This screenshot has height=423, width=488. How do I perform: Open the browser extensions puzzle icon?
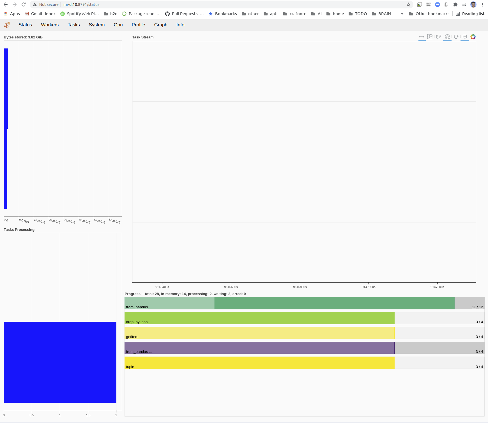coord(455,4)
